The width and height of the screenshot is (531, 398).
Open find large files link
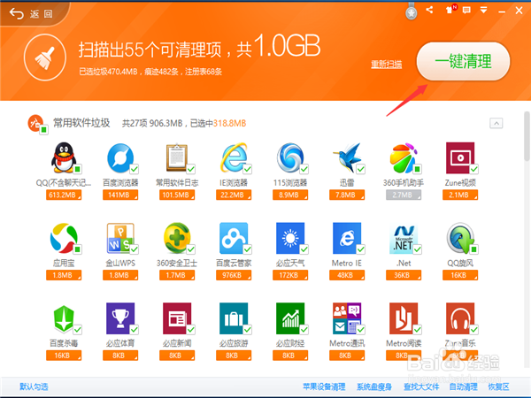[421, 387]
